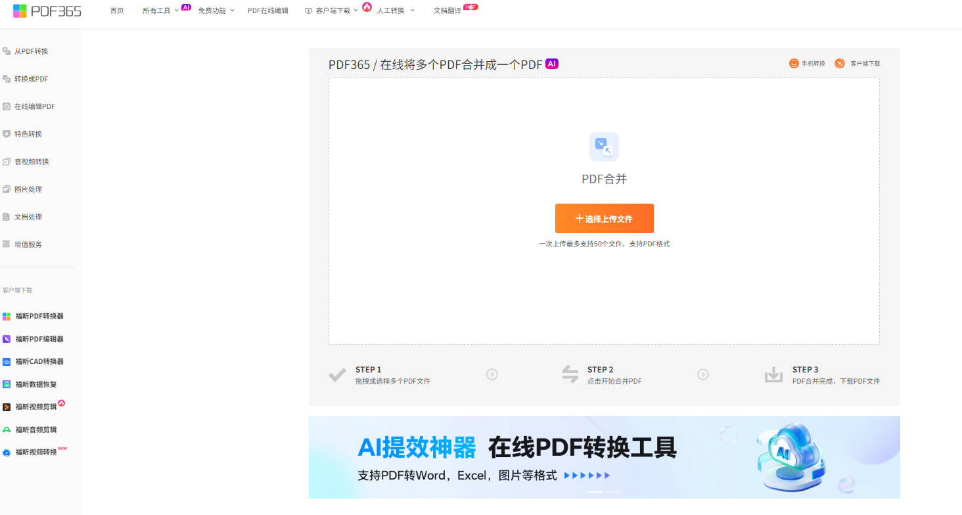Click the PDF365 logo
This screenshot has width=962, height=515.
pyautogui.click(x=47, y=11)
